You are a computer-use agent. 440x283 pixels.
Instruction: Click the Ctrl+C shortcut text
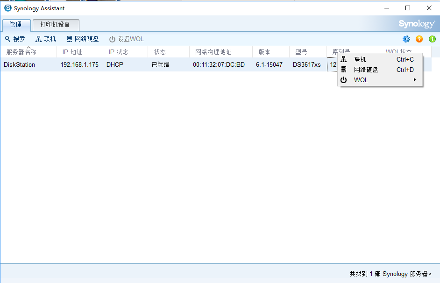tap(405, 59)
